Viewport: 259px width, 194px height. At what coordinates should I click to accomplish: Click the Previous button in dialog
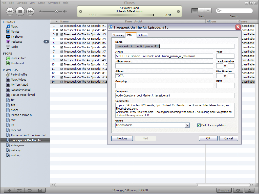click(x=122, y=138)
